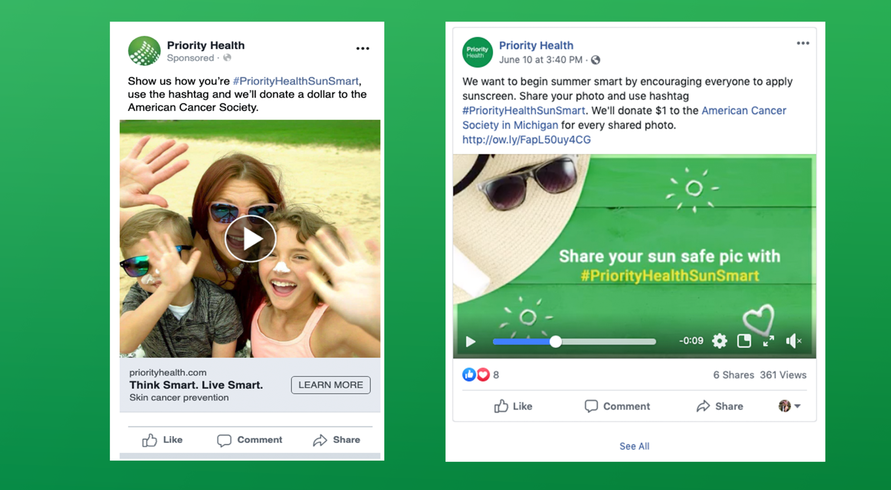Comment on the sponsored post
This screenshot has height=490, width=891.
tap(249, 440)
